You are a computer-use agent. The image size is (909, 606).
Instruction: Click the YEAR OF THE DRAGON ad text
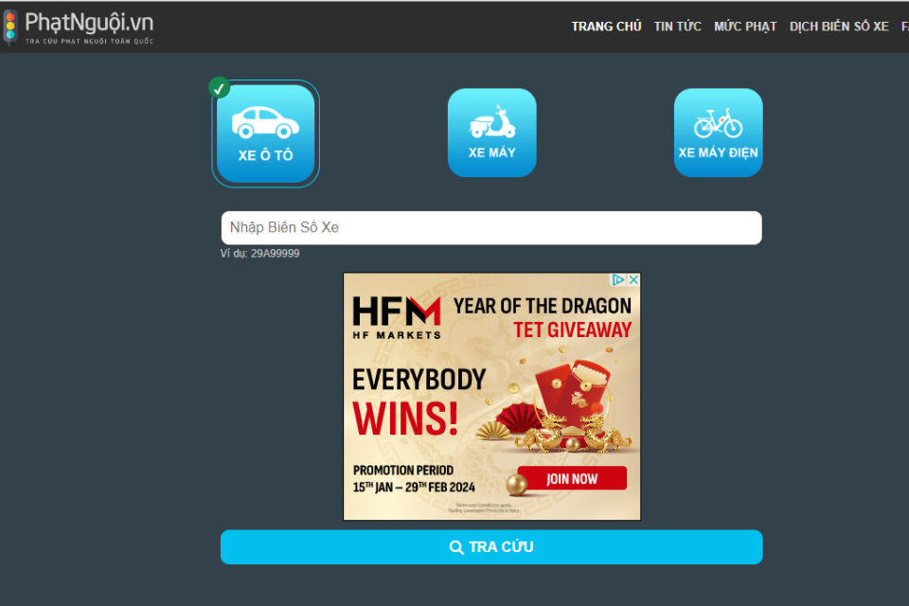[x=542, y=306]
